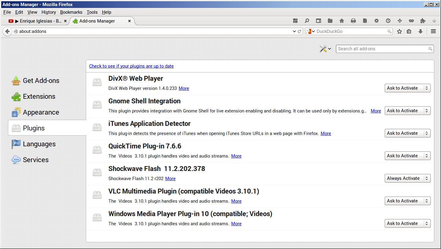This screenshot has height=249, width=441.
Task: Open the DuckDuckGo search engine selector
Action: click(x=311, y=31)
